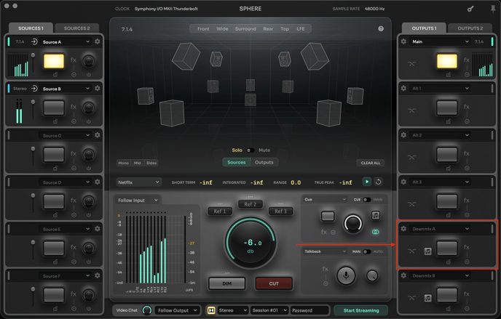The image size is (501, 319).
Task: Click the music note icon in Cue
Action: point(376,216)
